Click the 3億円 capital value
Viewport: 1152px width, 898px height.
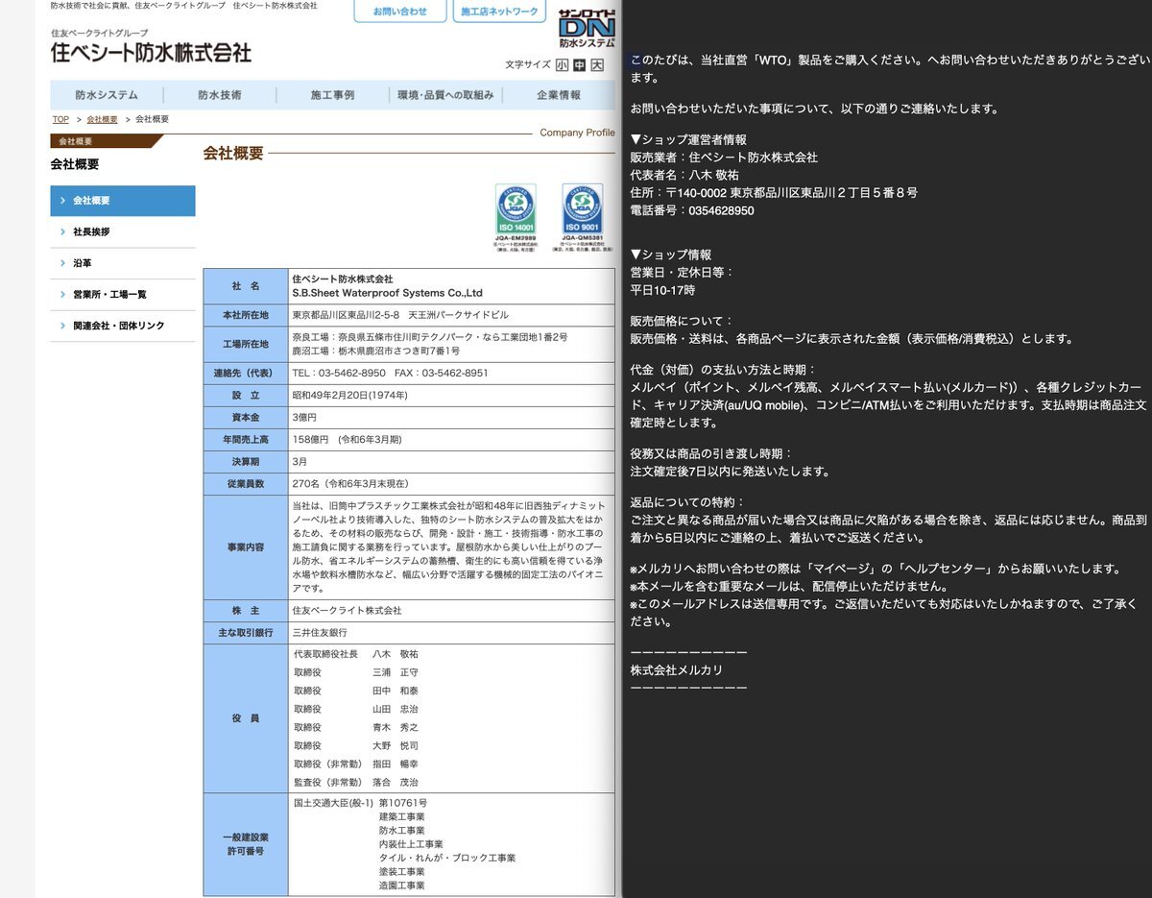point(304,418)
